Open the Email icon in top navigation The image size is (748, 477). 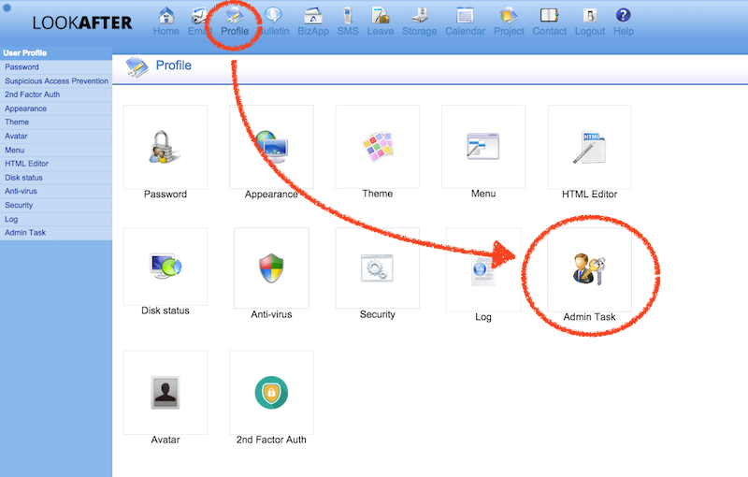click(199, 16)
